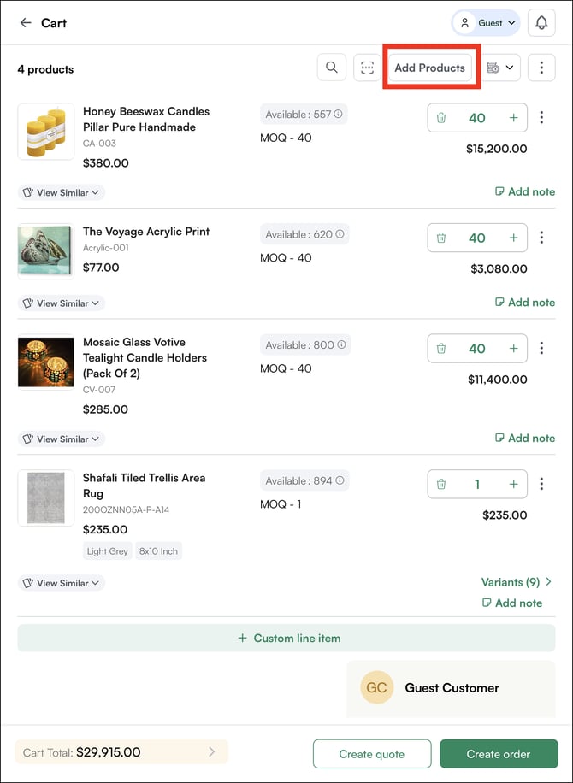Delete Honey Beeswax Candles with trash icon
Screen dimensions: 573x783
pos(441,118)
